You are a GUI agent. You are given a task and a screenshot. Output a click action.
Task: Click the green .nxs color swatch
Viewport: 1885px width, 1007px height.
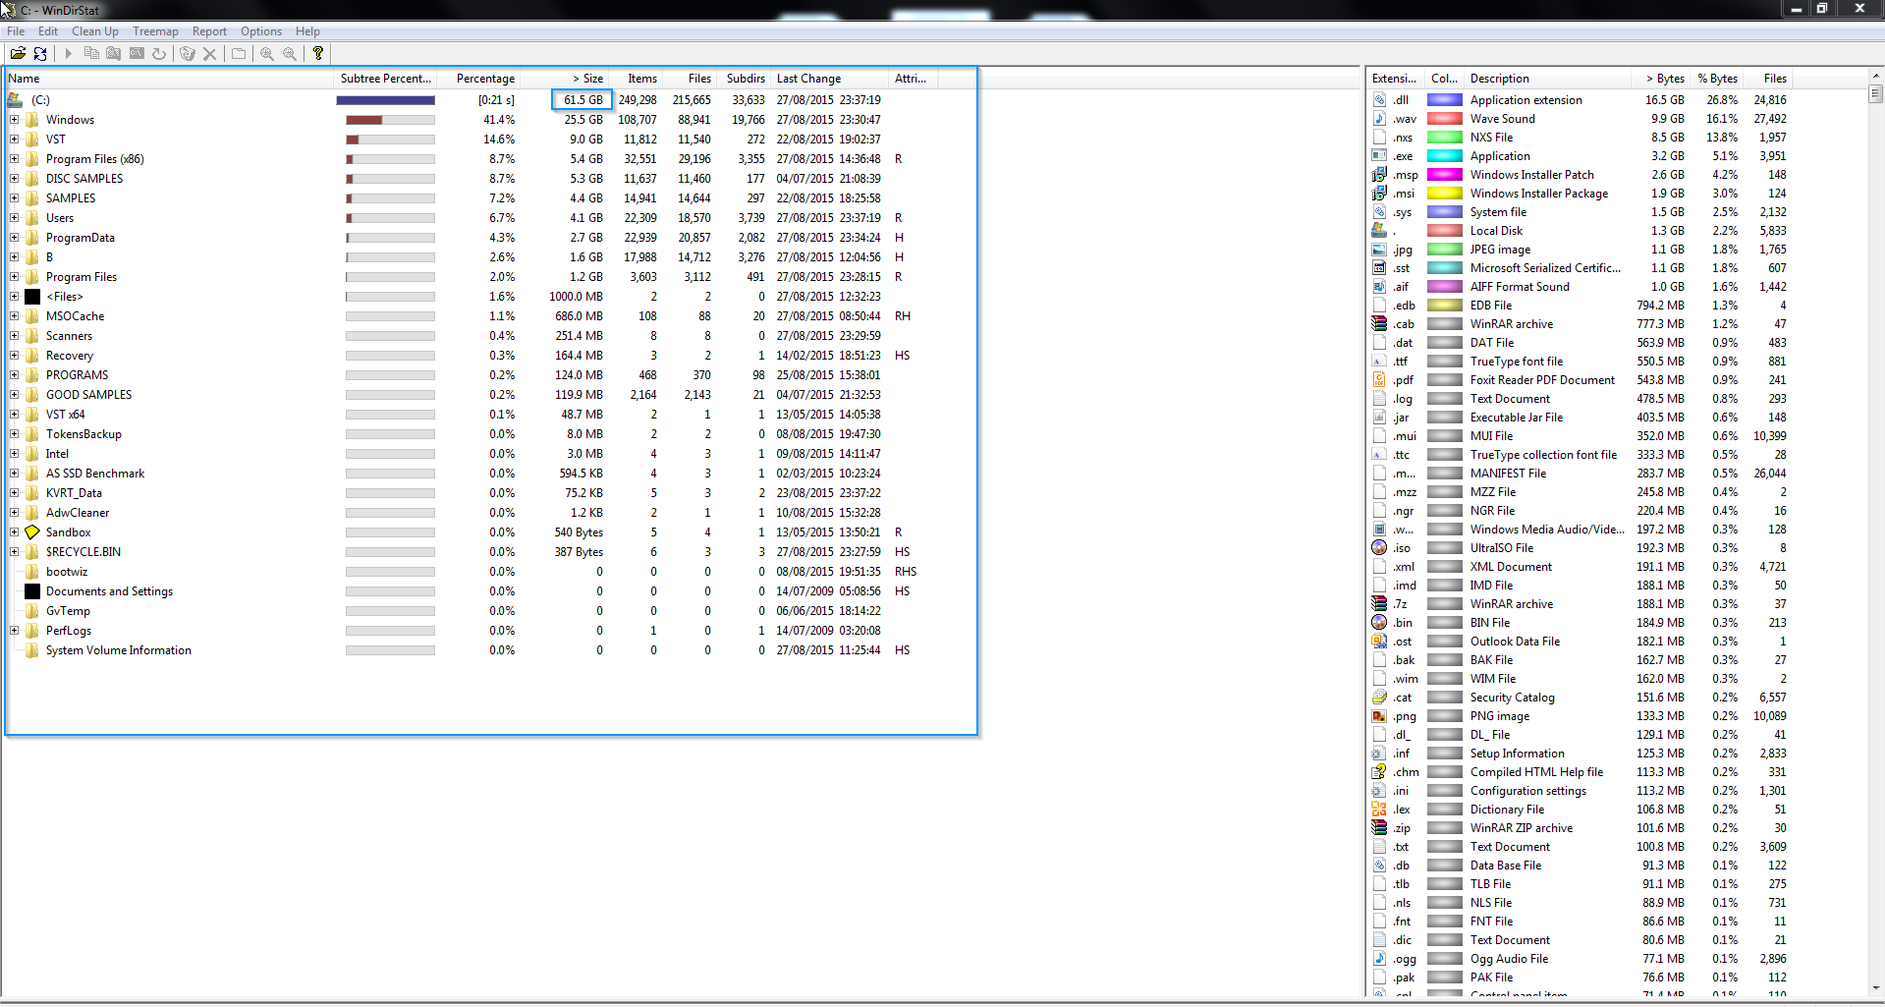(x=1444, y=138)
